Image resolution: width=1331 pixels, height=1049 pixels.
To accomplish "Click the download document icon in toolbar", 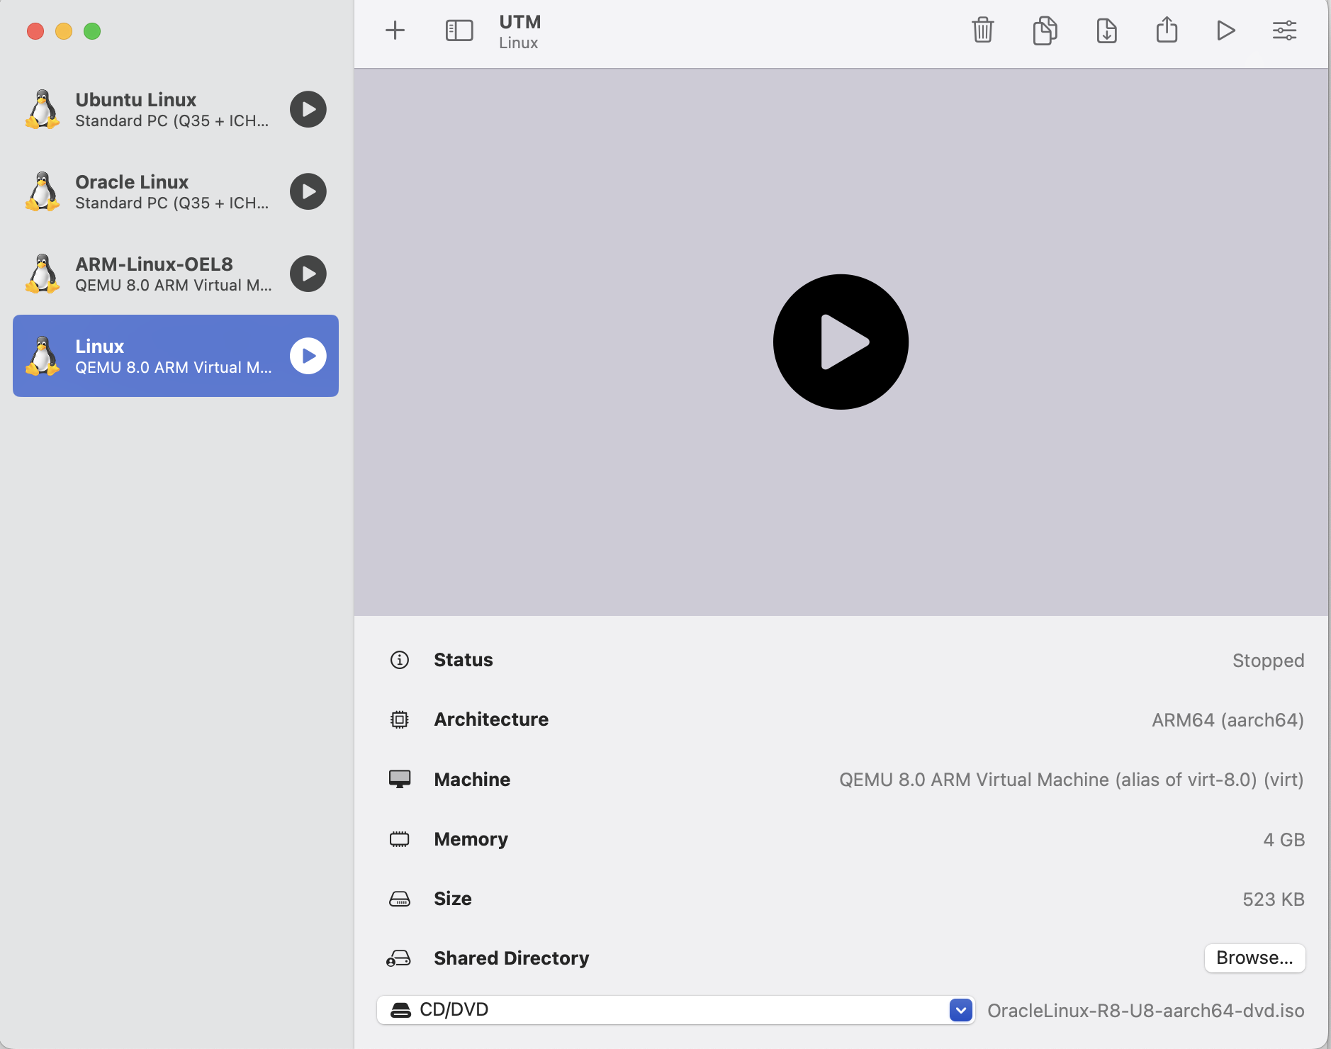I will [x=1106, y=30].
